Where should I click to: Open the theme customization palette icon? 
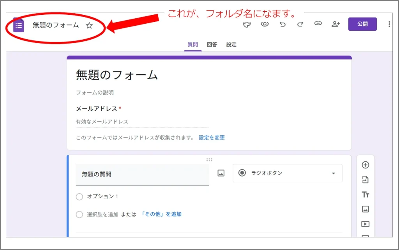pos(246,24)
